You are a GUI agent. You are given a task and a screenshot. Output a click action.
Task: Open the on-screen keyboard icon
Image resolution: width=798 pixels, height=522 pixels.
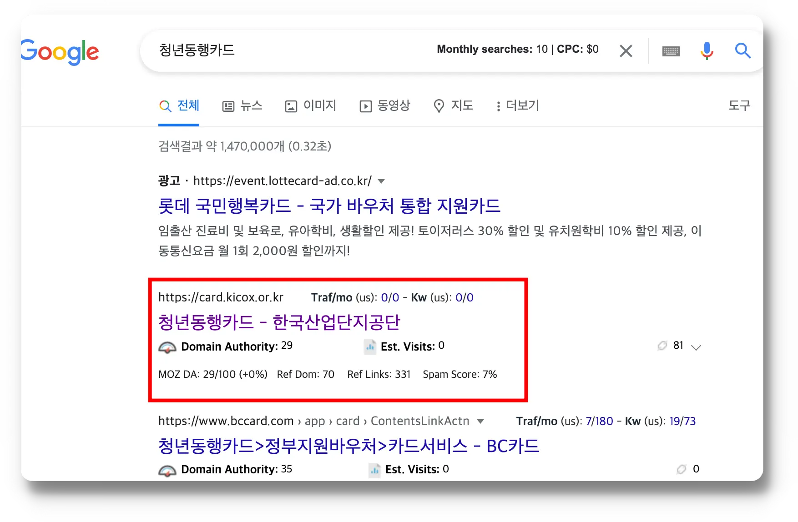671,51
